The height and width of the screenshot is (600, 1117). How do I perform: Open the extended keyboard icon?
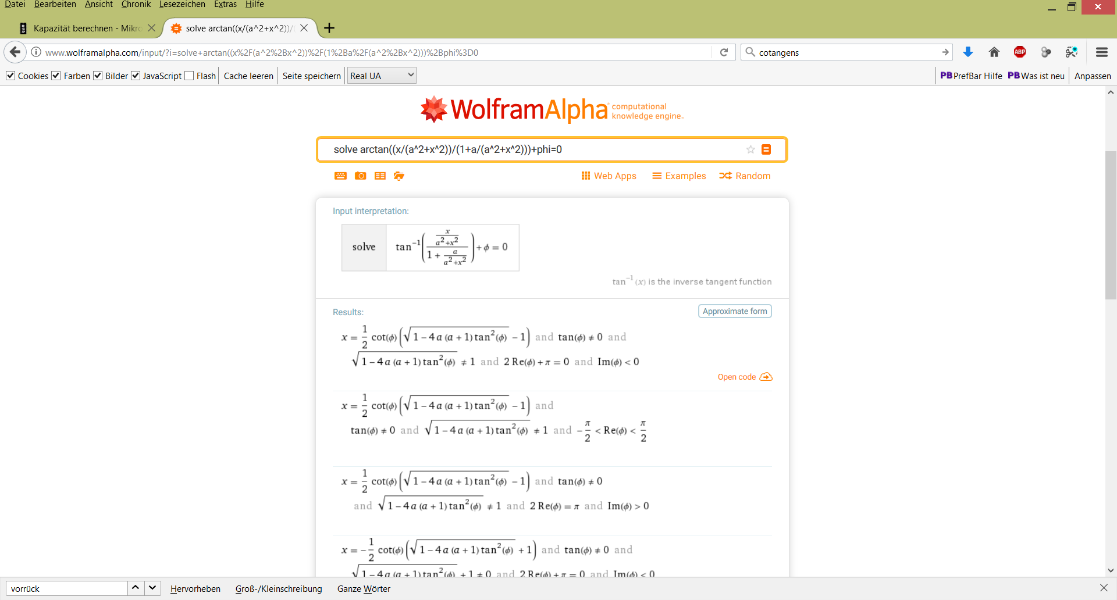click(341, 176)
